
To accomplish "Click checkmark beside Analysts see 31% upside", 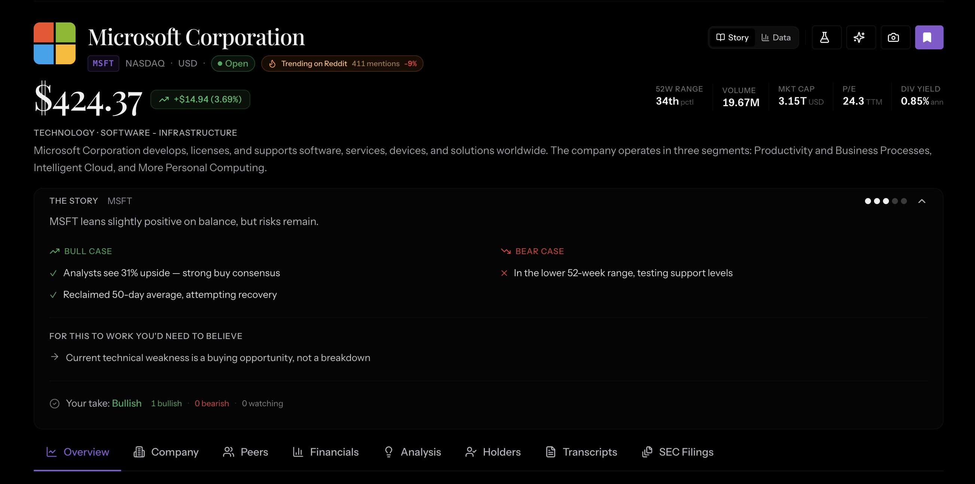I will pyautogui.click(x=54, y=273).
